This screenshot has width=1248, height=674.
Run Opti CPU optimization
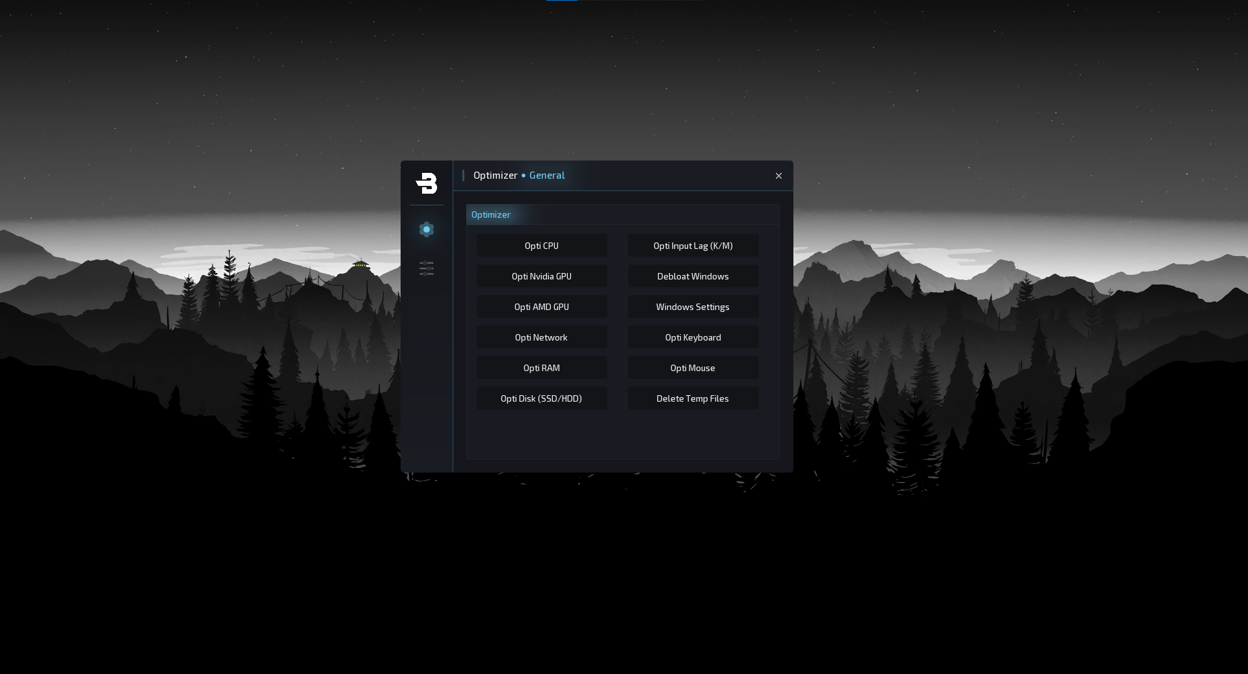click(542, 246)
